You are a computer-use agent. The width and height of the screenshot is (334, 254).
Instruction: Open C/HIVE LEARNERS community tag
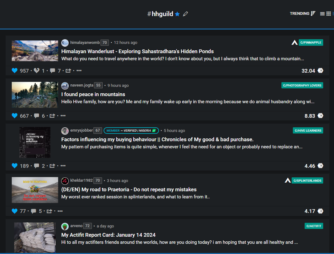point(308,130)
